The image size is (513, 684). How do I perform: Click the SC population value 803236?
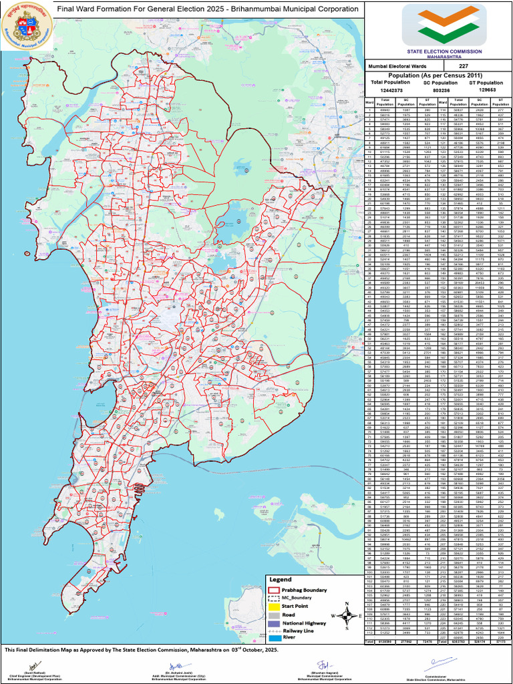coord(440,90)
